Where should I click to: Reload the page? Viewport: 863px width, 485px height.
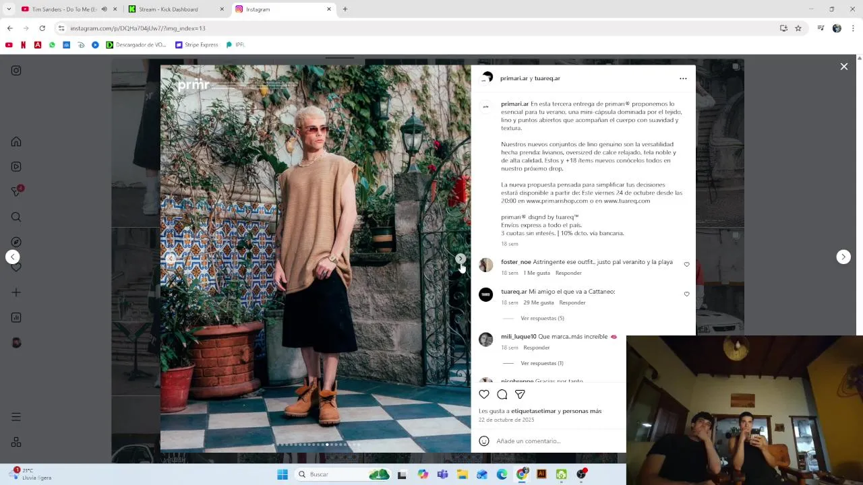[x=42, y=28]
